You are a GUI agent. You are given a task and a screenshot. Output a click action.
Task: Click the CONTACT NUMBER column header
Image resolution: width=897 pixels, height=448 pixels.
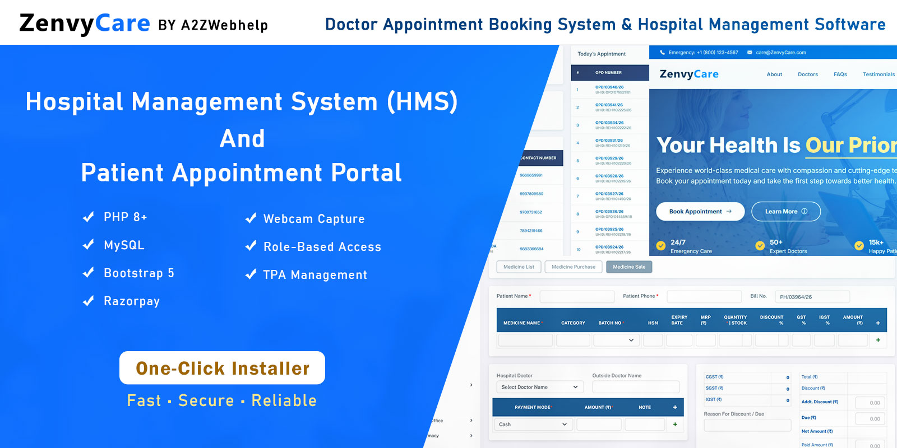[538, 158]
